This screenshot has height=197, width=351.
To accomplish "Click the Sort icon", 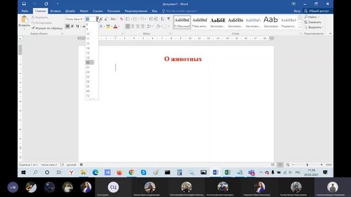I will (162, 19).
